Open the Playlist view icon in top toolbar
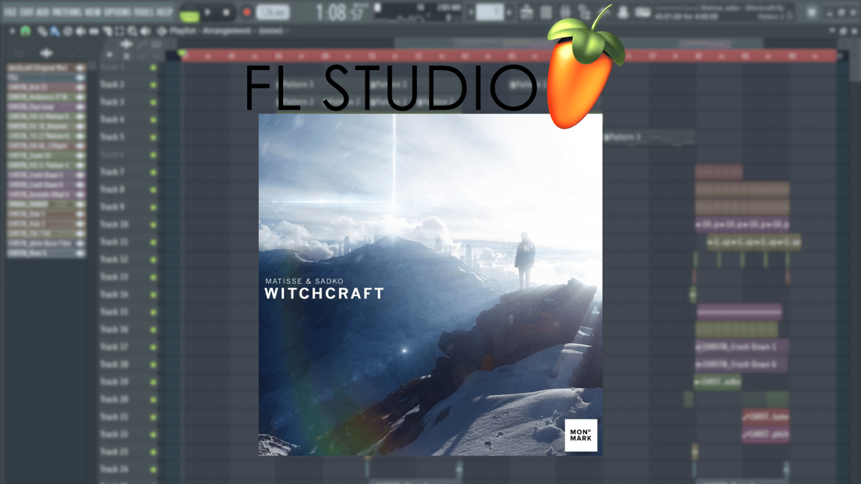861x484 pixels. (526, 12)
